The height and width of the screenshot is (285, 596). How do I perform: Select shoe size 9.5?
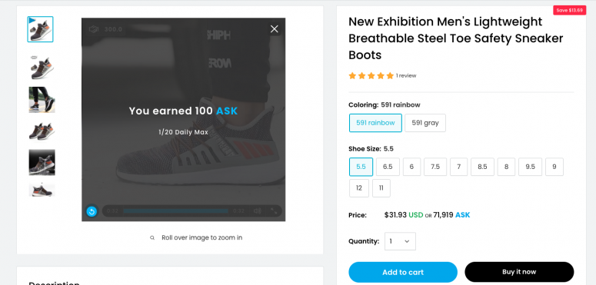530,167
